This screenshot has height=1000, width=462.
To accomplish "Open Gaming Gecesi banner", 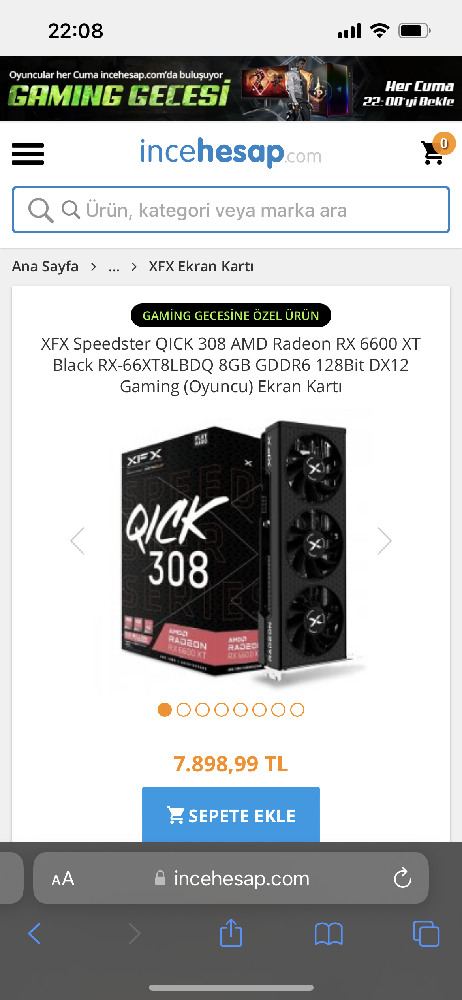I will click(231, 88).
